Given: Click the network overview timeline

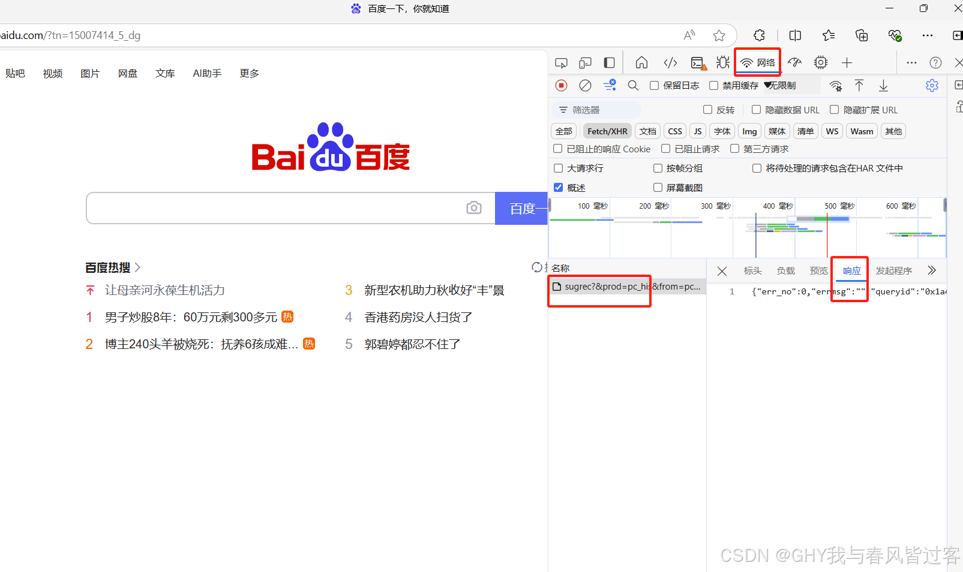Looking at the screenshot, I should 748,228.
